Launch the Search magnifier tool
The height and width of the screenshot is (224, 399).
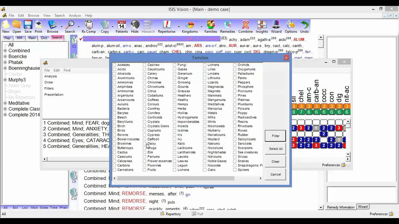(x=70, y=27)
